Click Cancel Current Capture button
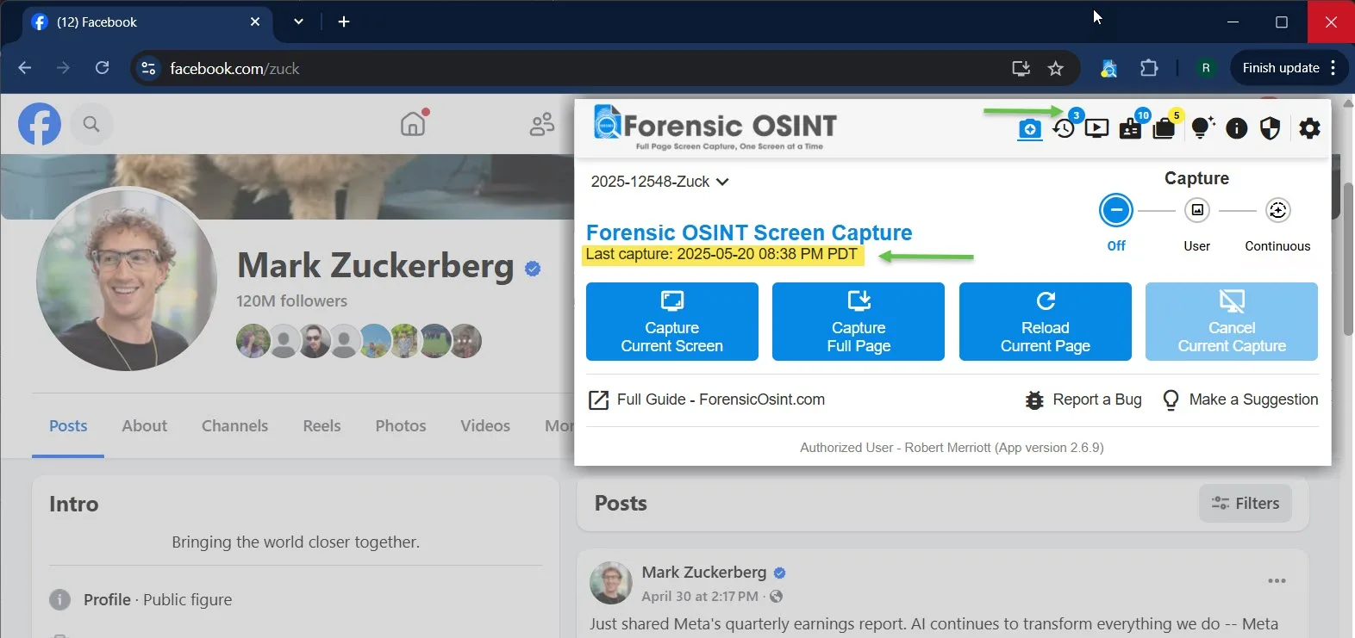The image size is (1355, 638). click(x=1232, y=321)
